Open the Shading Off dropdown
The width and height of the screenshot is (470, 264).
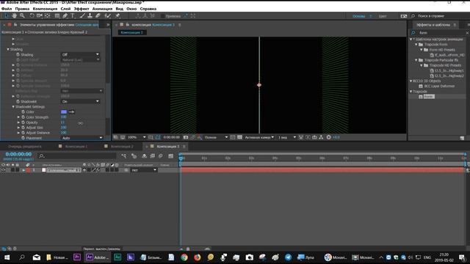[x=80, y=54]
